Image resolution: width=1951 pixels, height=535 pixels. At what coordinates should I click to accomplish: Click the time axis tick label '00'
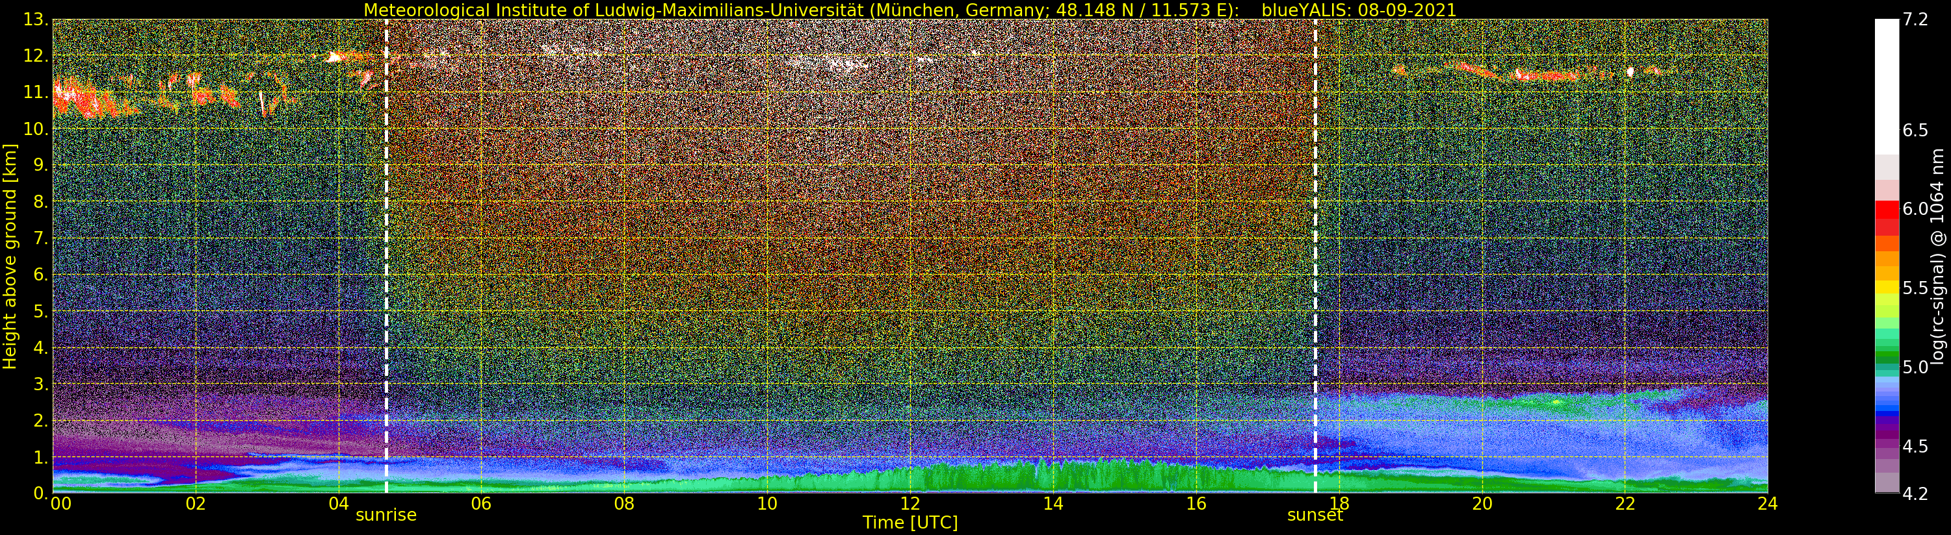[60, 503]
